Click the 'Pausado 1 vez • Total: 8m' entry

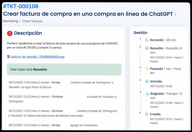(166, 71)
